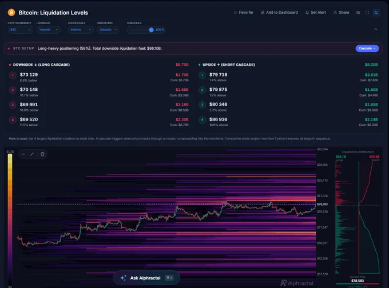Click upside level 2 number badge
Screen dimensions: 389x288
[202, 90]
